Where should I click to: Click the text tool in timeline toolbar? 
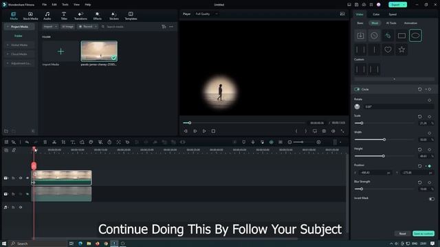click(73, 142)
